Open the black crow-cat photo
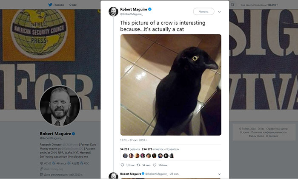This screenshot has height=179, width=298. point(171,84)
